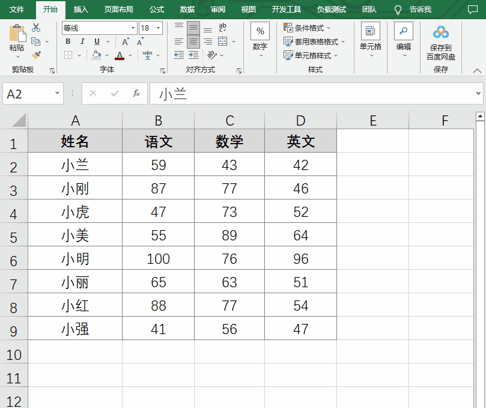Toggle Bold formatting
Screen dimensions: 486x408
pos(68,41)
